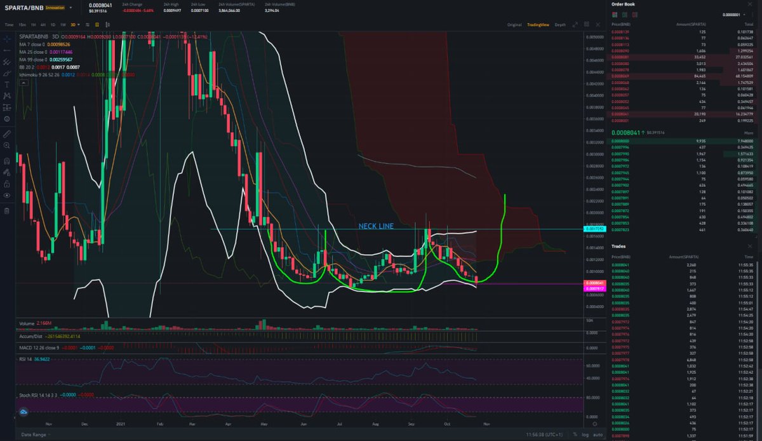Show both bids and asks in order book

(615, 15)
